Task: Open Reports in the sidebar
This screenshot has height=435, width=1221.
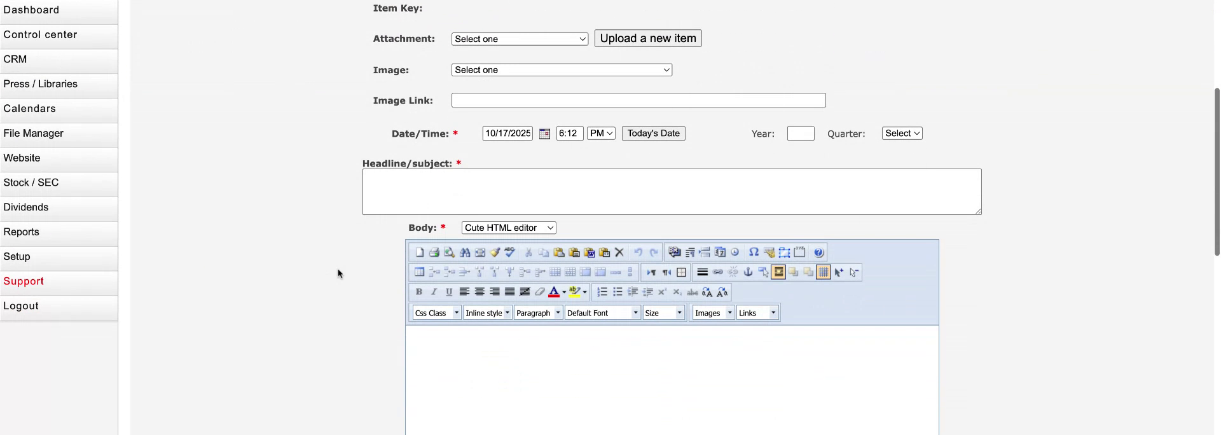Action: (59, 232)
